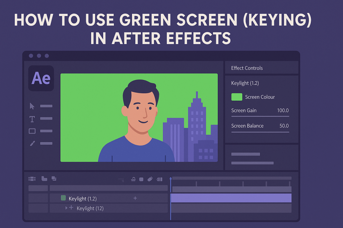
Task: Select the Rectangle shape tool
Action: pyautogui.click(x=32, y=131)
